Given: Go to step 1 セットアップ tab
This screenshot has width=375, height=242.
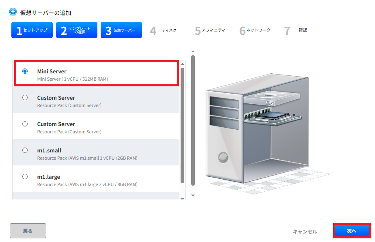Looking at the screenshot, I should (32, 30).
